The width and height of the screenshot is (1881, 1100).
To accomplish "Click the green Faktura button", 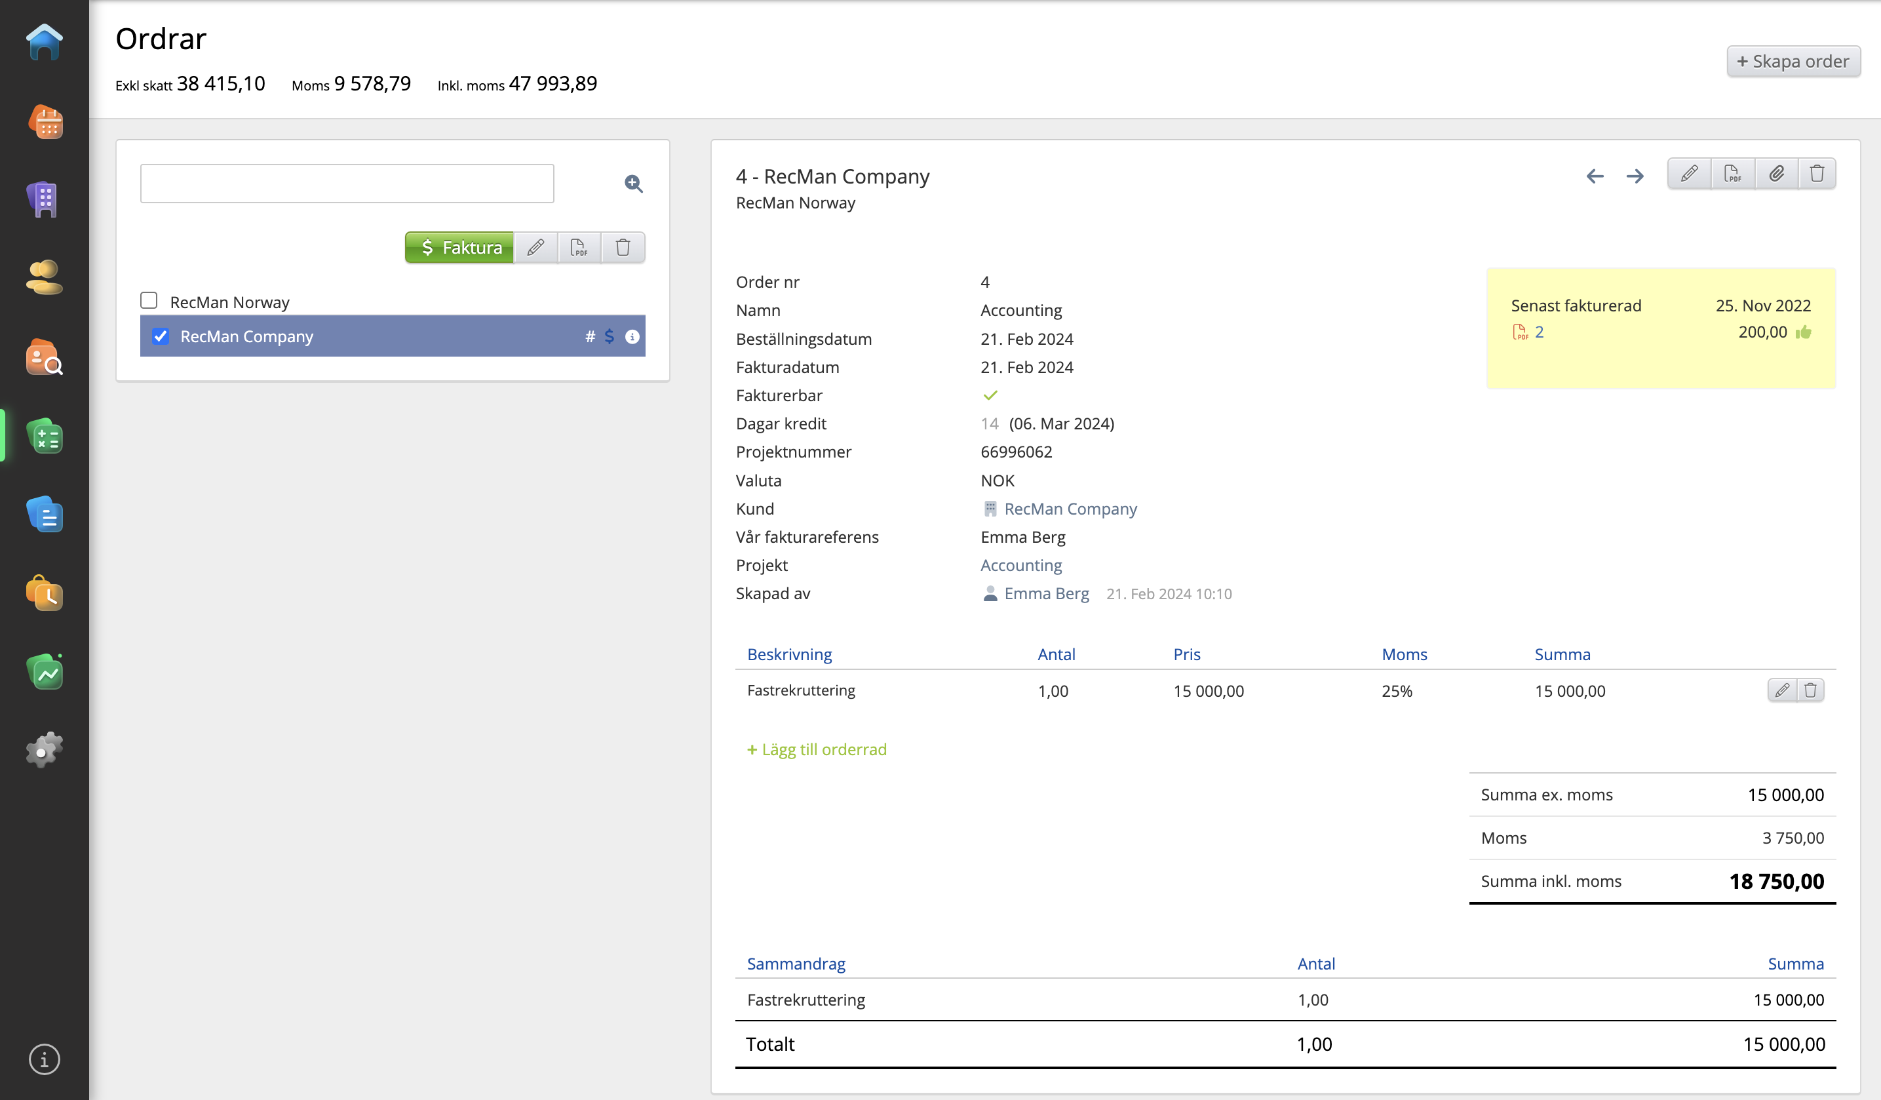I will (460, 247).
